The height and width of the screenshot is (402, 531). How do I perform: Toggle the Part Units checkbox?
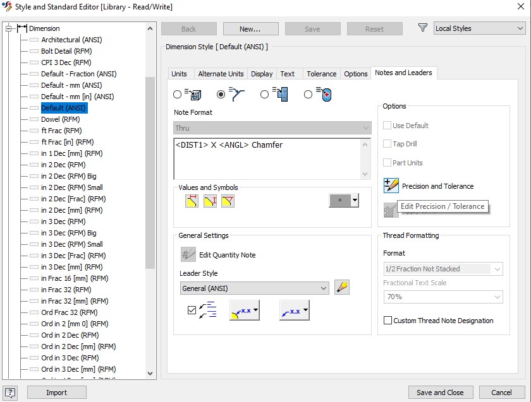387,163
